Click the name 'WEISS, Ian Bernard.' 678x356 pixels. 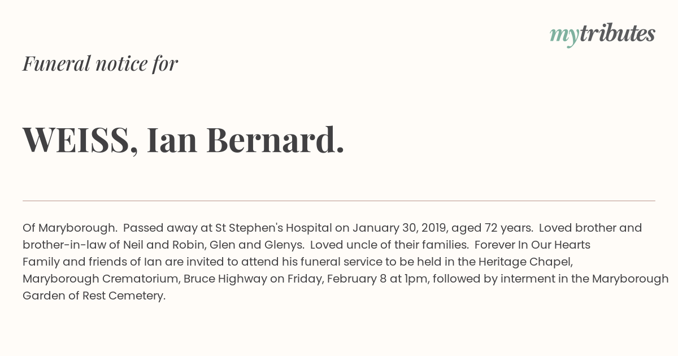pos(183,140)
